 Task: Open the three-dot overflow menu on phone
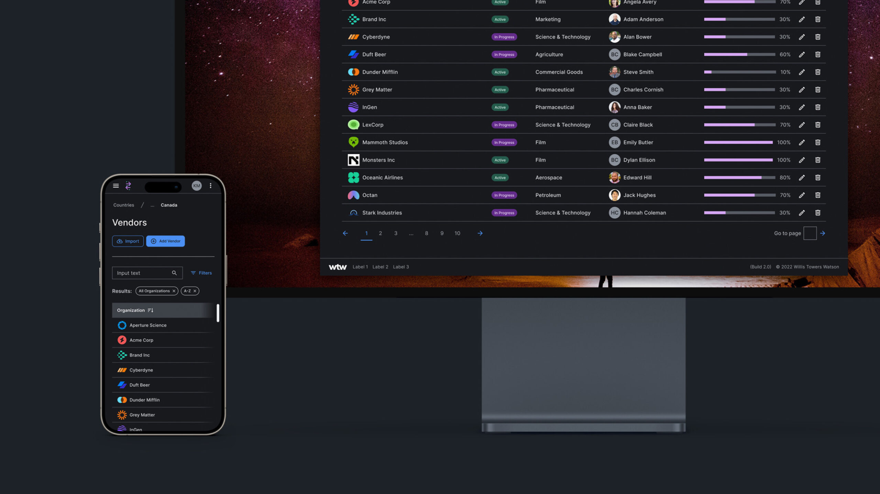click(x=210, y=186)
